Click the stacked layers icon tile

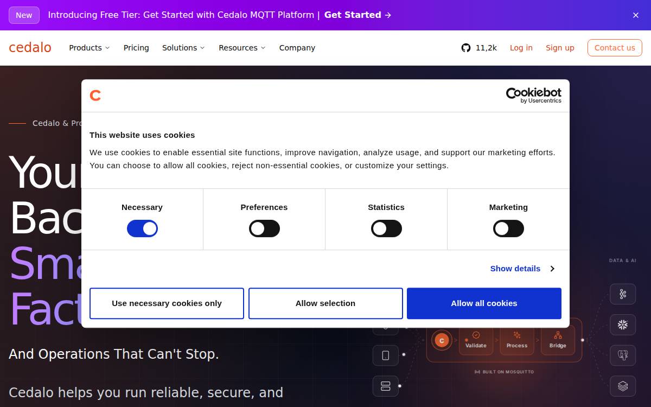(623, 386)
